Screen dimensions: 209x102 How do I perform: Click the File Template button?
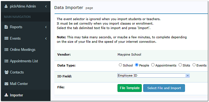pyautogui.click(x=129, y=88)
